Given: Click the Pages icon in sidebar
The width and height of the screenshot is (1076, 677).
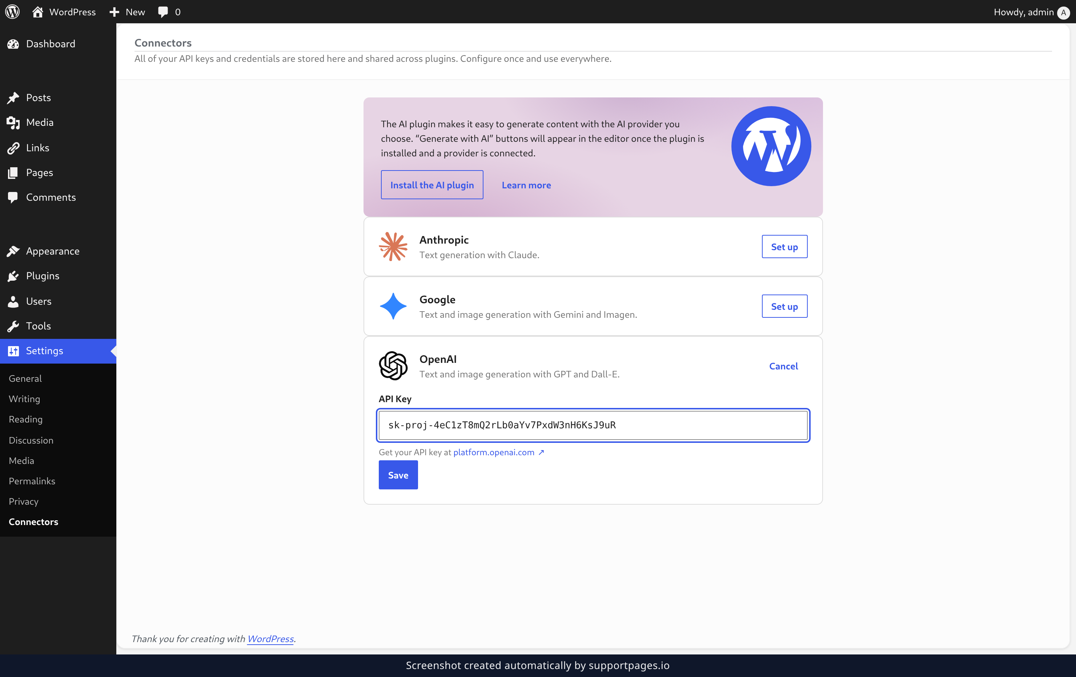Looking at the screenshot, I should (x=13, y=172).
